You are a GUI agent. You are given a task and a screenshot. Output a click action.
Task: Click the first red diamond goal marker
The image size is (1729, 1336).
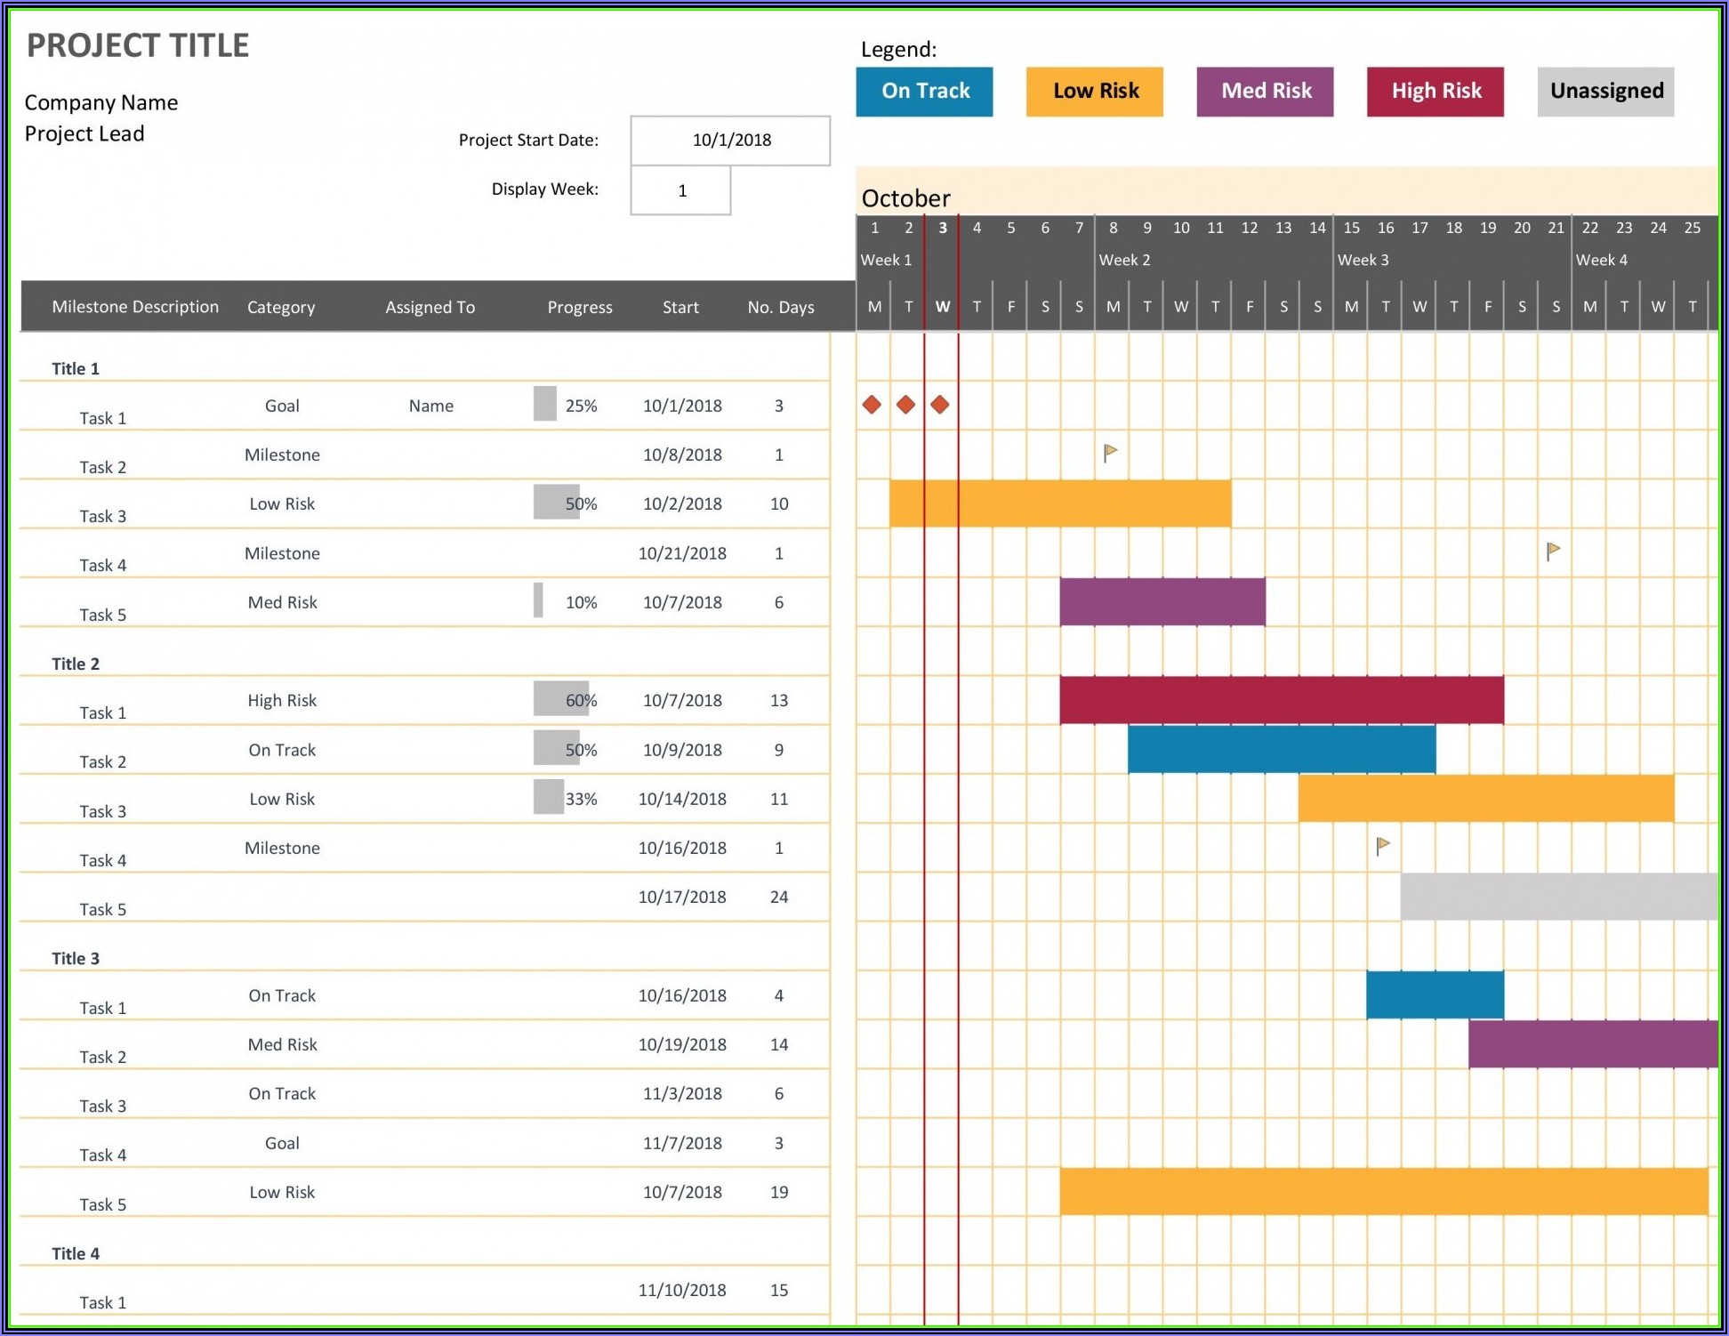[872, 406]
